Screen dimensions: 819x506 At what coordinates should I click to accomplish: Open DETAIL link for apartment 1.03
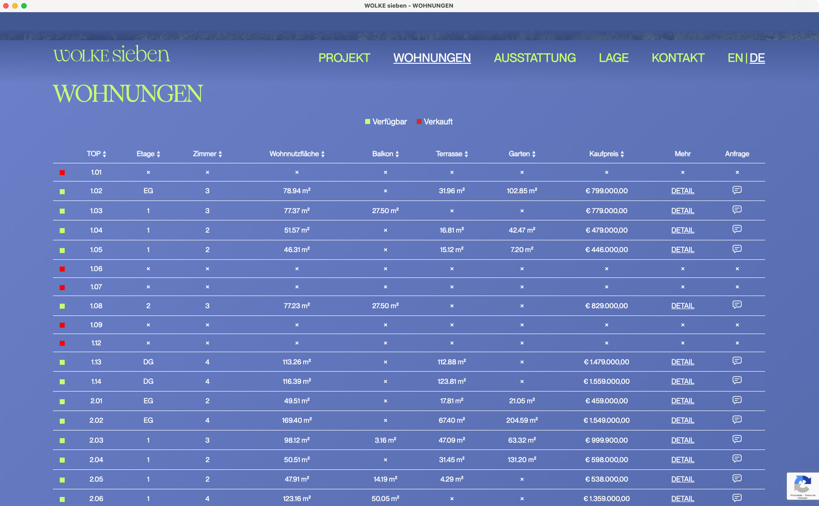click(682, 211)
